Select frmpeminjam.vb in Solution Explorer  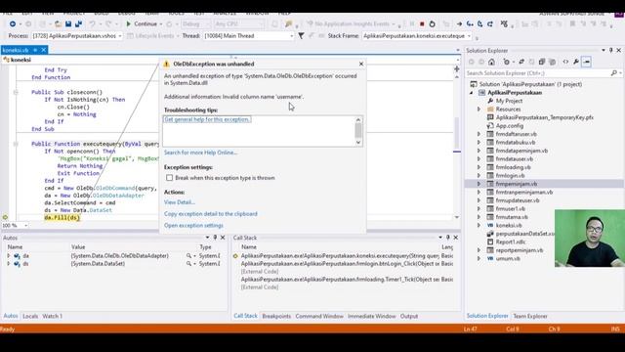[517, 184]
